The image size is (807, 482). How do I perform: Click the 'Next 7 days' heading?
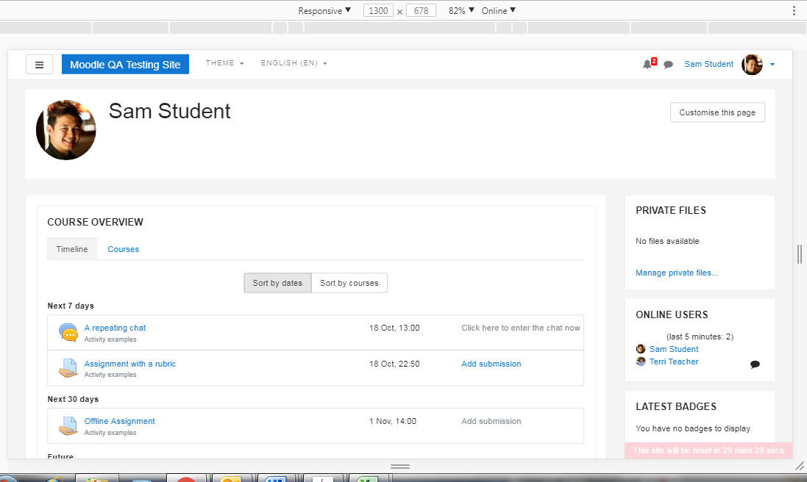tap(71, 306)
